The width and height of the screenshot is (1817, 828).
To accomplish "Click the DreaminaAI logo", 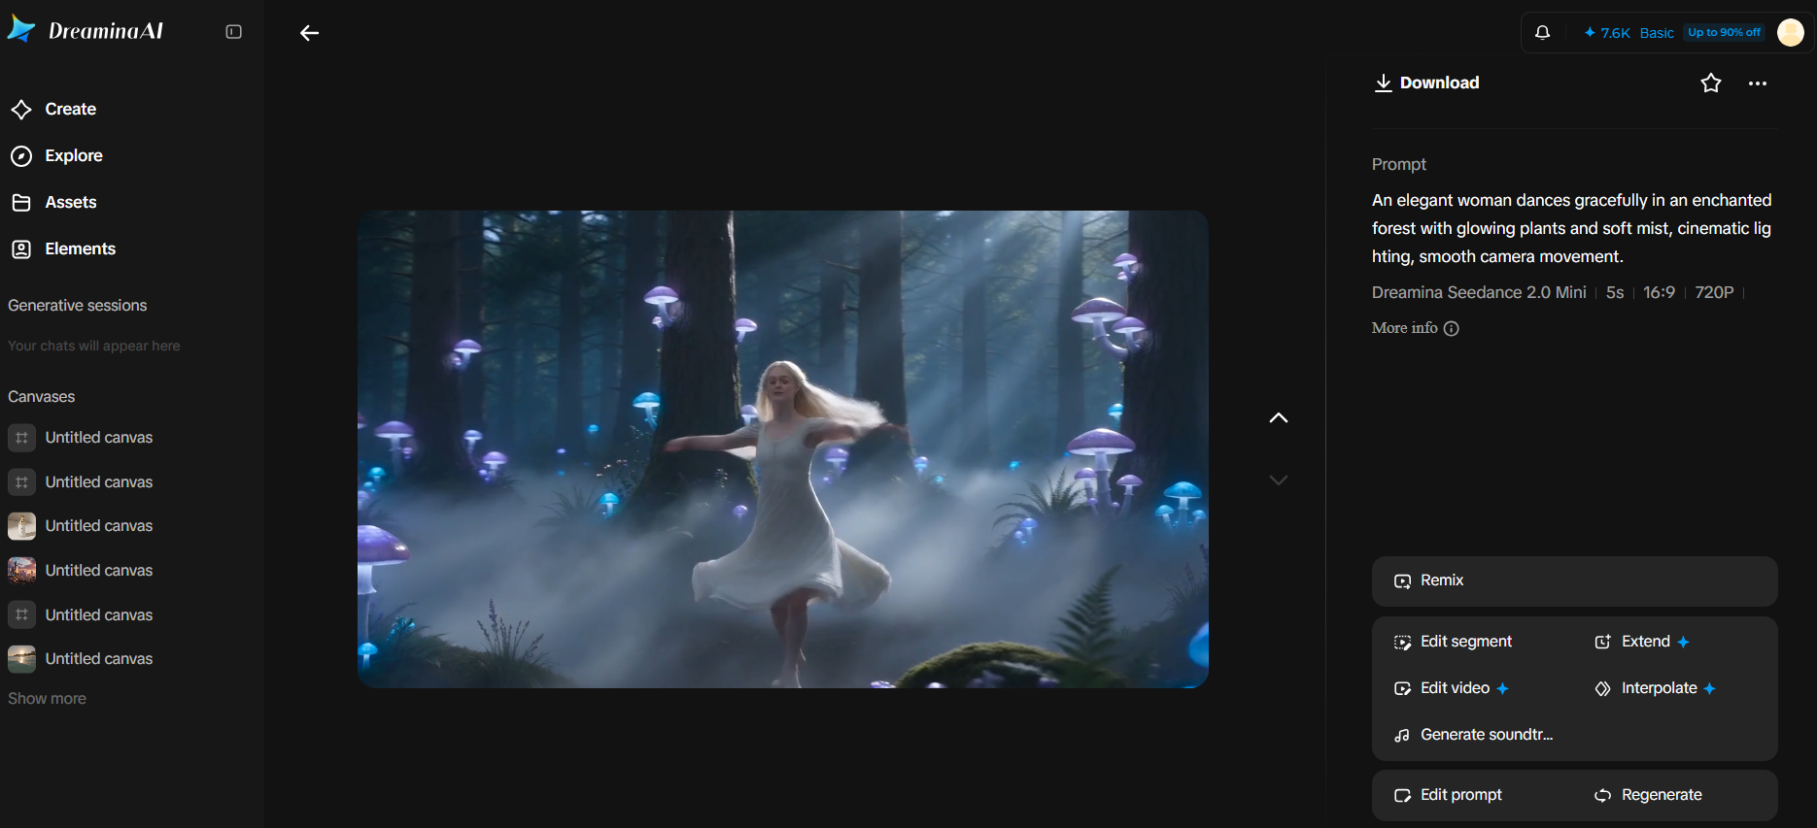I will pos(86,31).
